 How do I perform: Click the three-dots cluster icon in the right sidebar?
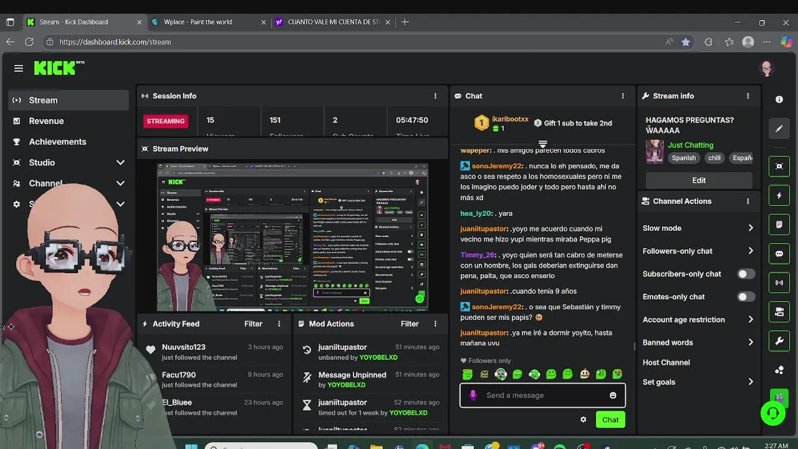(x=779, y=370)
